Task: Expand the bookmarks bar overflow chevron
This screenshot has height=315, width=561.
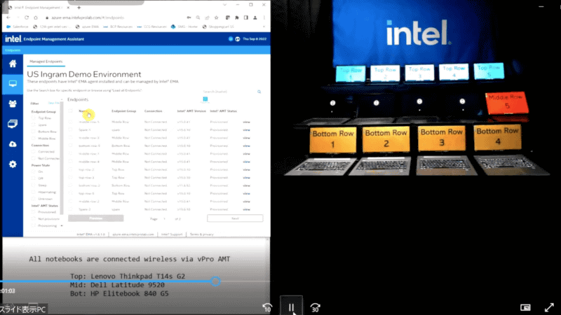Action: coord(264,27)
